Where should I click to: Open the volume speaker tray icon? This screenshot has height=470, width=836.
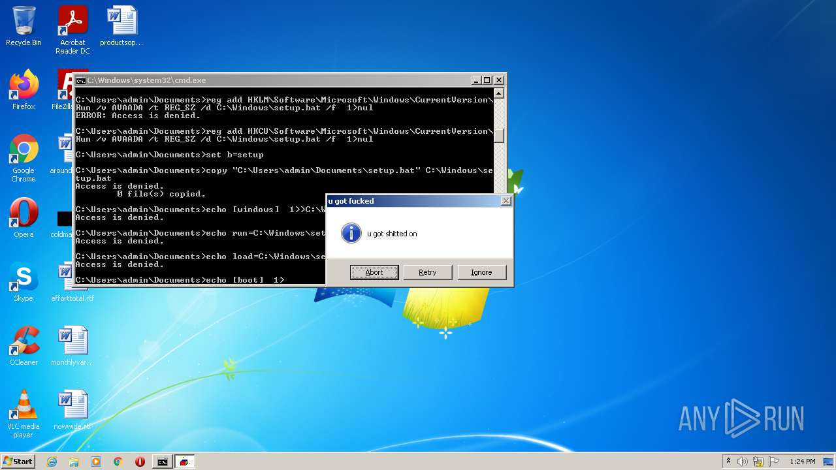point(743,462)
